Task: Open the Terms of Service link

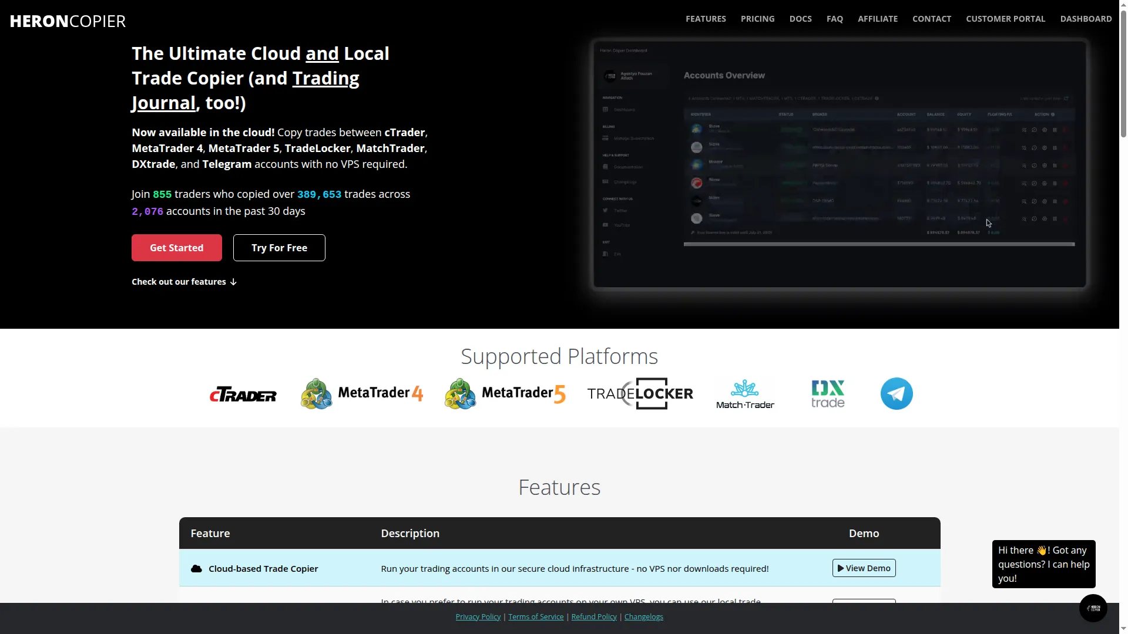Action: pos(536,617)
